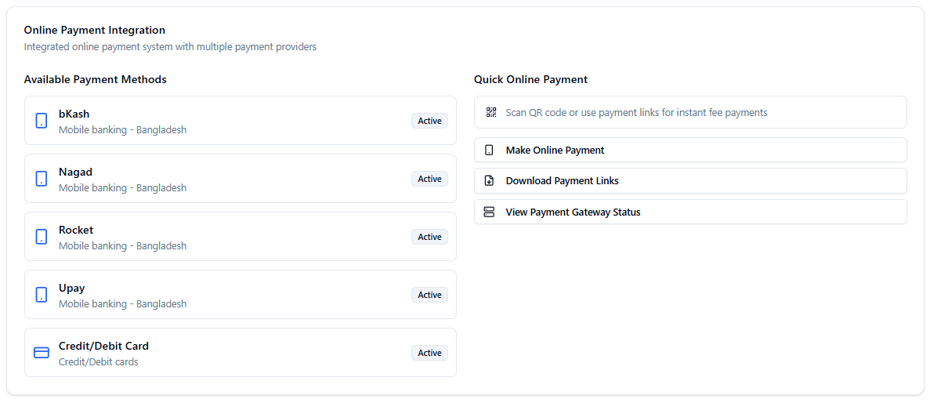Click the Online Payment Integration heading
Screen dimensions: 930x403
[x=95, y=30]
